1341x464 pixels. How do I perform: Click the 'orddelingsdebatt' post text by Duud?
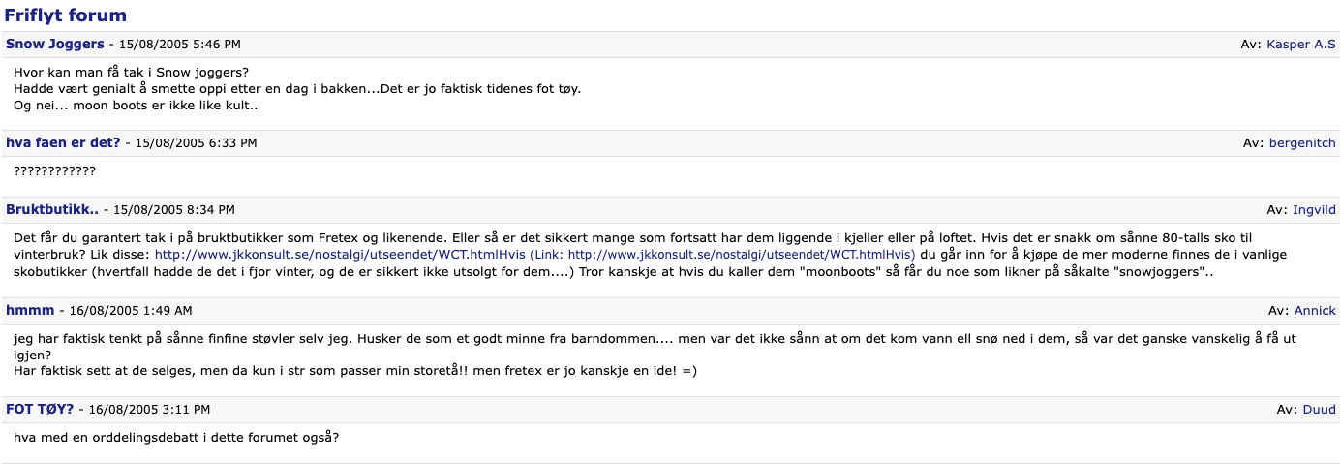[x=176, y=437]
